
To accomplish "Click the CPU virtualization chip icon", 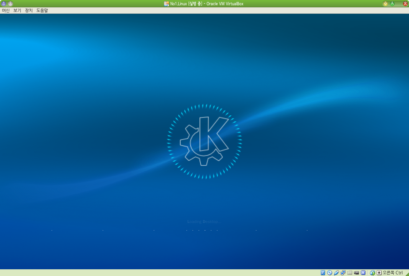I will pyautogui.click(x=363, y=273).
